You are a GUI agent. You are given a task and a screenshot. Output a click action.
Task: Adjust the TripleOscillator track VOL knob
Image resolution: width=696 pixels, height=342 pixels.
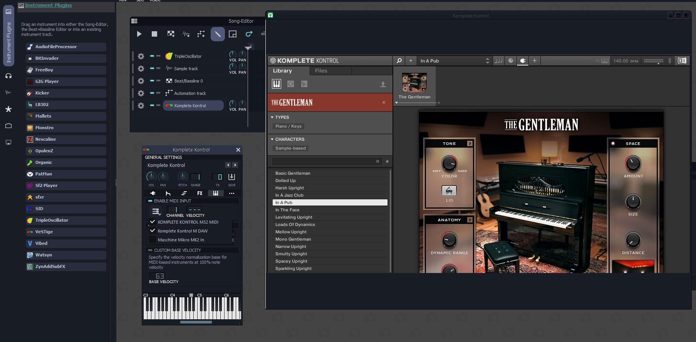click(x=233, y=54)
